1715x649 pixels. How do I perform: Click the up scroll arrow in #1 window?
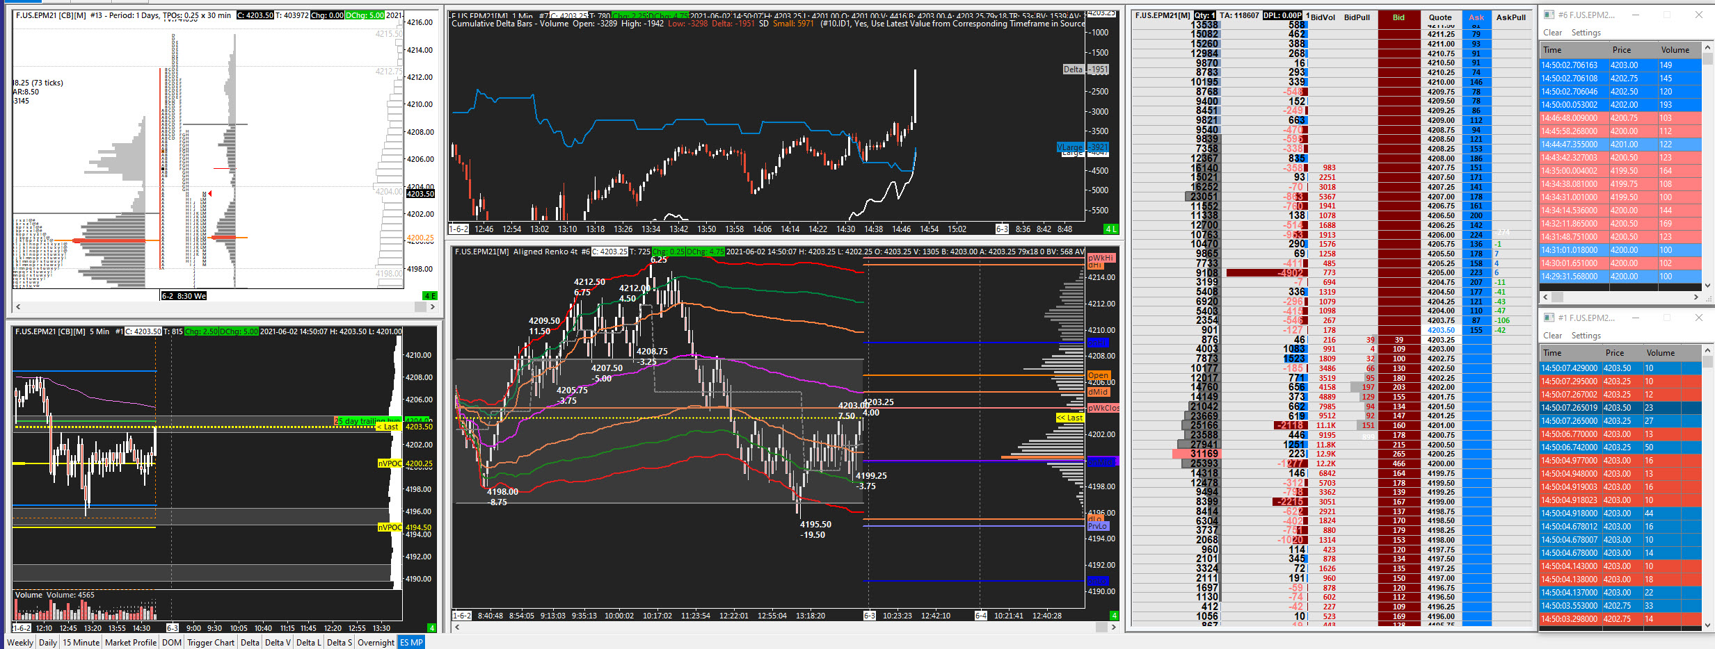[1707, 351]
